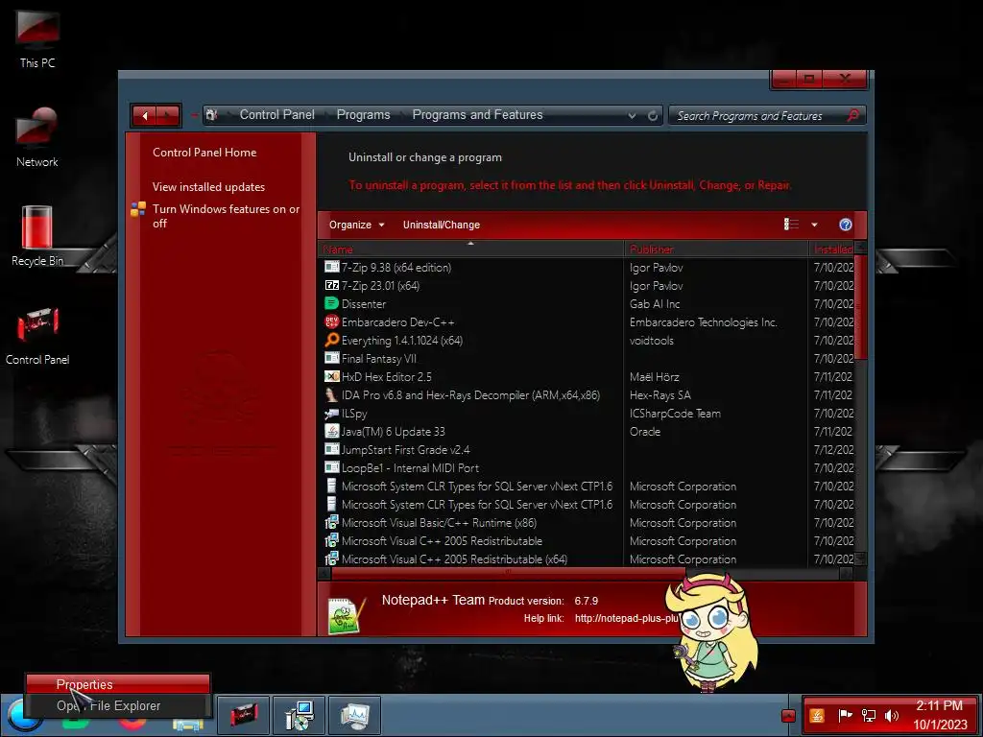
Task: Click the Notepad++ details pane icon
Action: pyautogui.click(x=345, y=613)
